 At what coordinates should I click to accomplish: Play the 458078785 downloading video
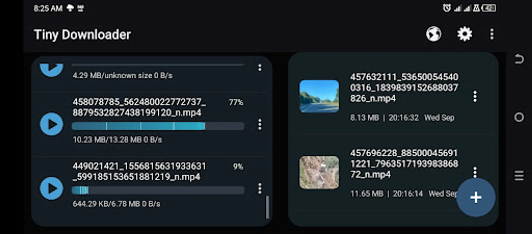(52, 124)
